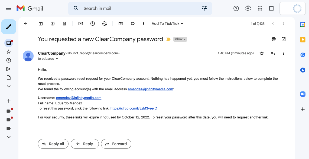The height and width of the screenshot is (159, 309).
Task: Mark the message as unread
Action: (81, 24)
